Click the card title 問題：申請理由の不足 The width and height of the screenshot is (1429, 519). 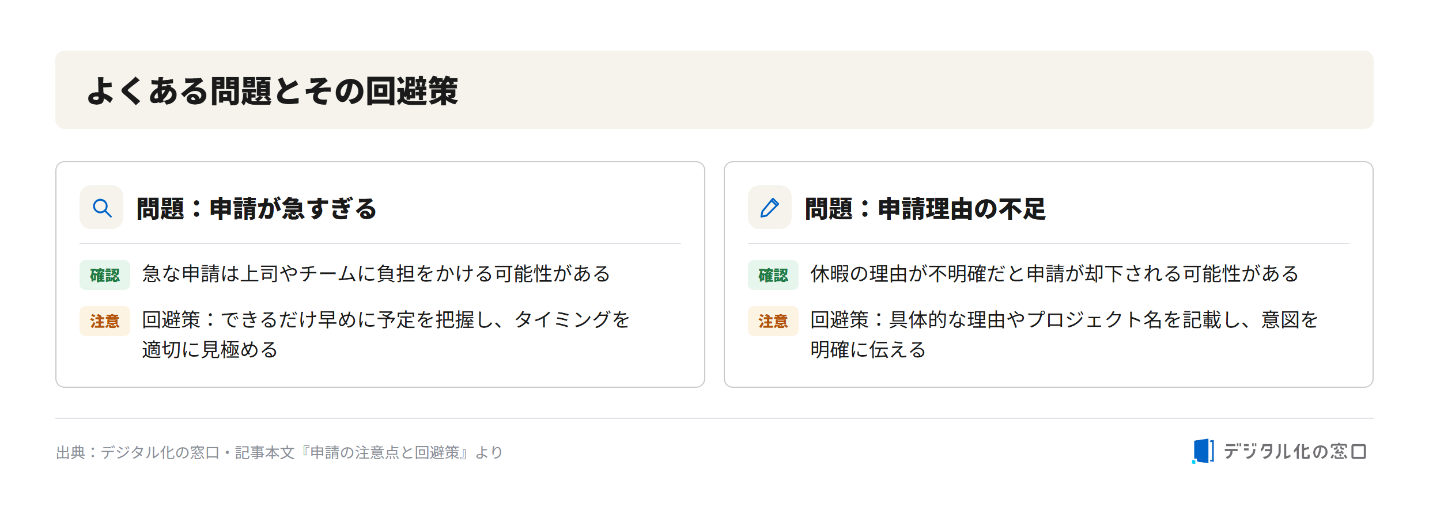click(925, 208)
